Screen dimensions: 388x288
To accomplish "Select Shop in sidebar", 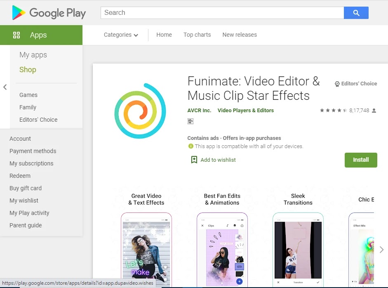I will pos(28,70).
